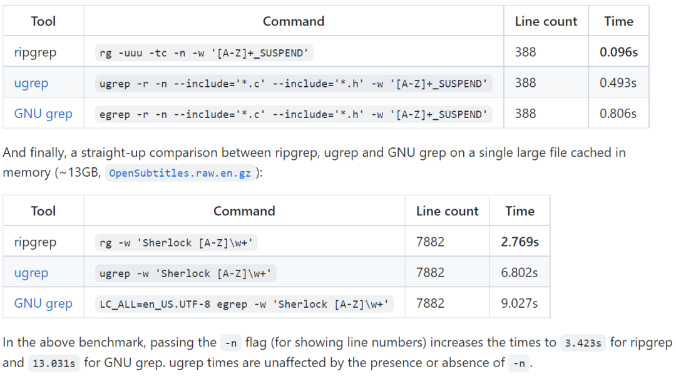Select the ugrep -r -n --include command snippet
The image size is (676, 379).
[x=294, y=84]
